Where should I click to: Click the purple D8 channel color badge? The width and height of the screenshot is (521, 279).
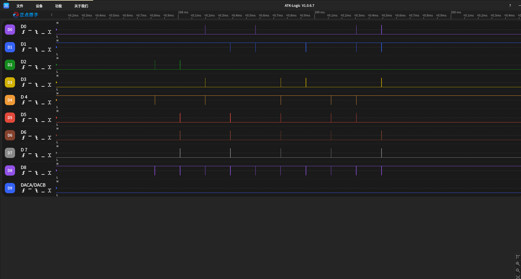(x=10, y=170)
